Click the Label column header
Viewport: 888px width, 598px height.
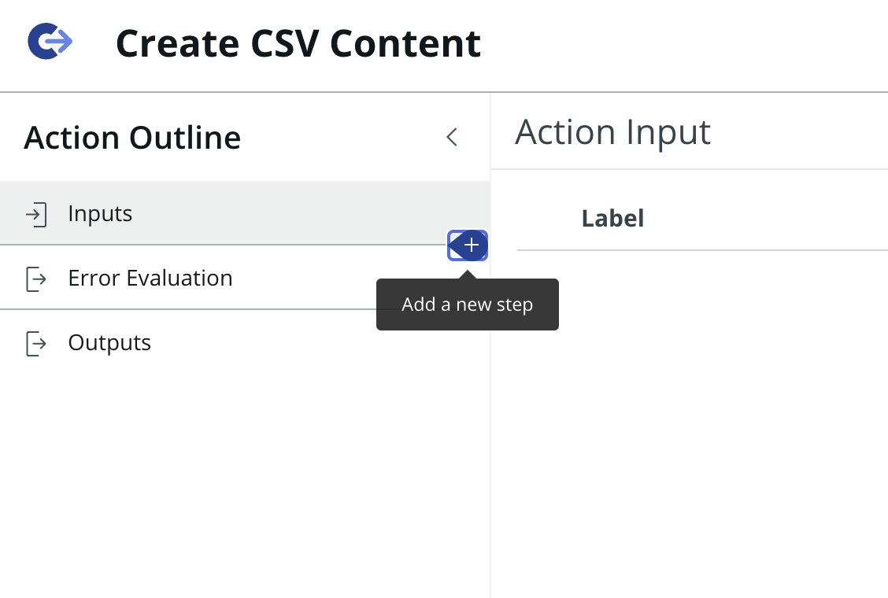pos(612,218)
